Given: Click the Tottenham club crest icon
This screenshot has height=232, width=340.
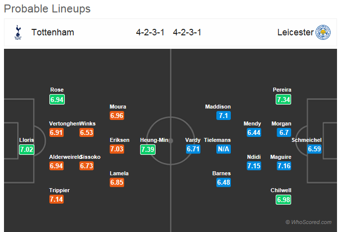Looking at the screenshot, I should point(18,32).
